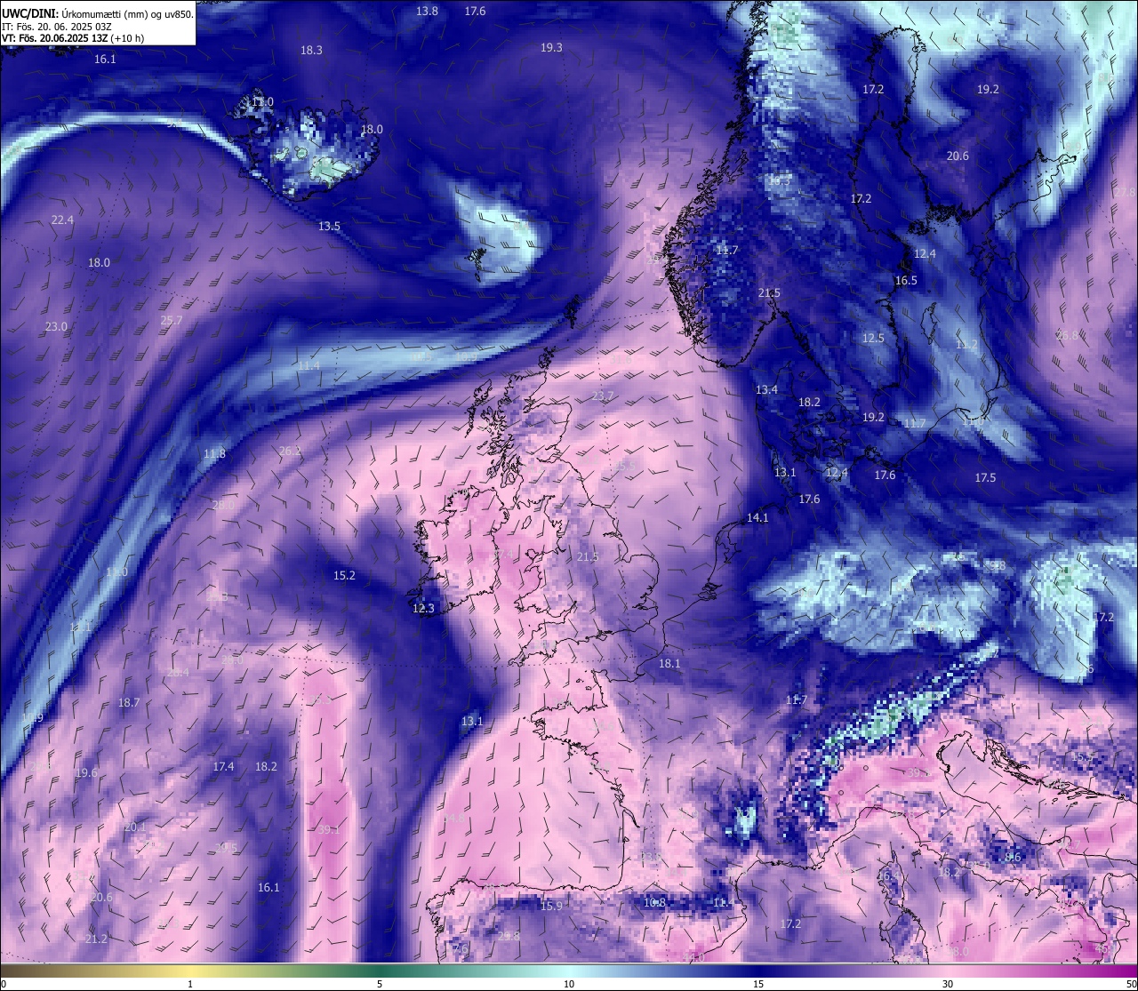1138x991 pixels.
Task: Click the 11.8 value label
Action: (x=214, y=453)
